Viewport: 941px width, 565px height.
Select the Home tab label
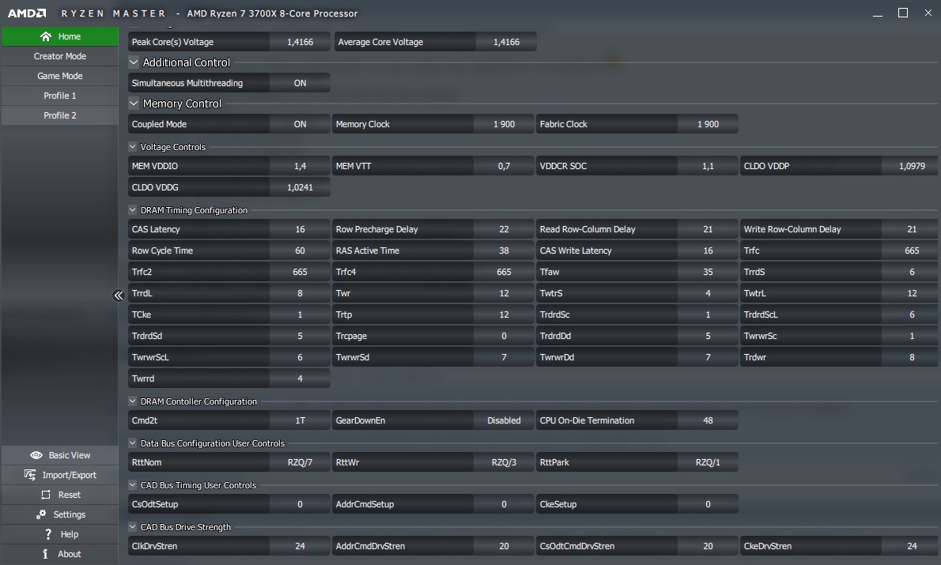pyautogui.click(x=69, y=36)
